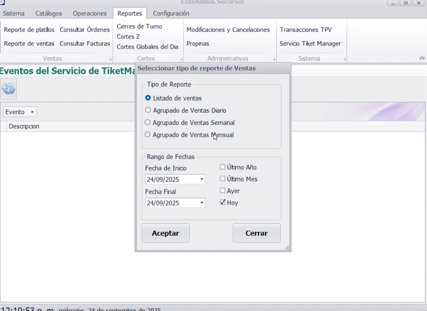This screenshot has height=311, width=427.
Task: Click the Cortes group launcher corner icon
Action: coord(181,59)
